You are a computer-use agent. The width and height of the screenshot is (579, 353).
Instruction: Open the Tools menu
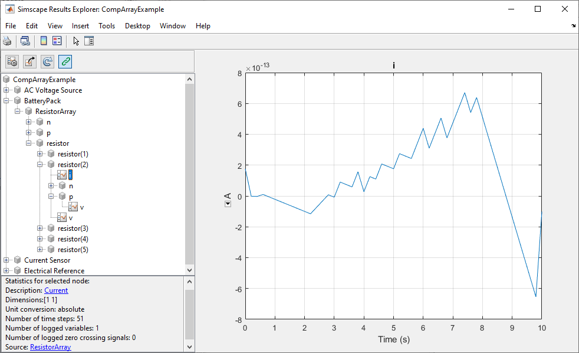[107, 26]
